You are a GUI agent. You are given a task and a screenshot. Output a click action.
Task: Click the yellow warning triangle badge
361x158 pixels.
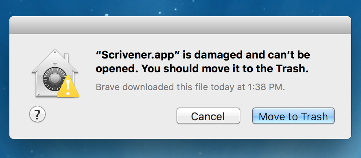(x=68, y=86)
